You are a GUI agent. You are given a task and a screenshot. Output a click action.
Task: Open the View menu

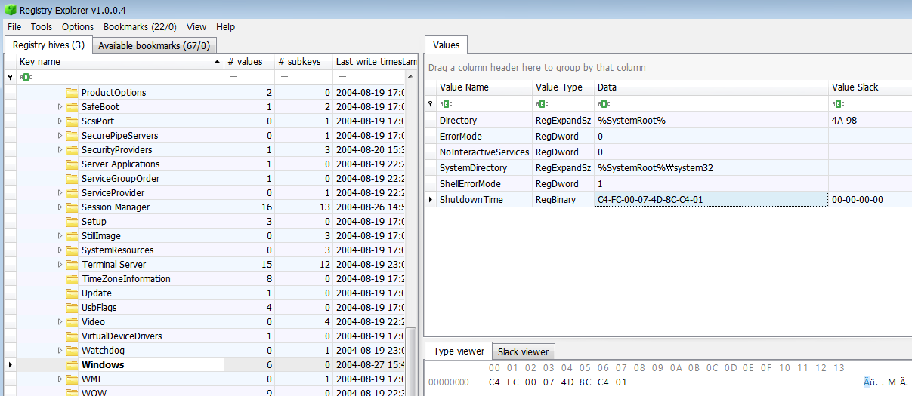point(196,27)
